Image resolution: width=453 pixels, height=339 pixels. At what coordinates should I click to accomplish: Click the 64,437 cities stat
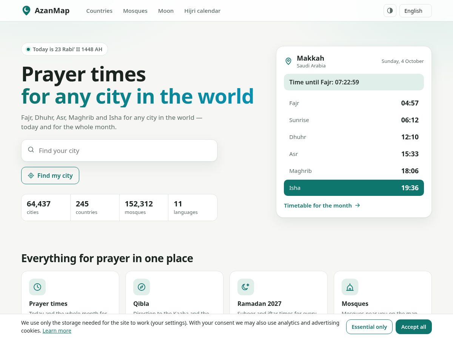click(x=46, y=208)
